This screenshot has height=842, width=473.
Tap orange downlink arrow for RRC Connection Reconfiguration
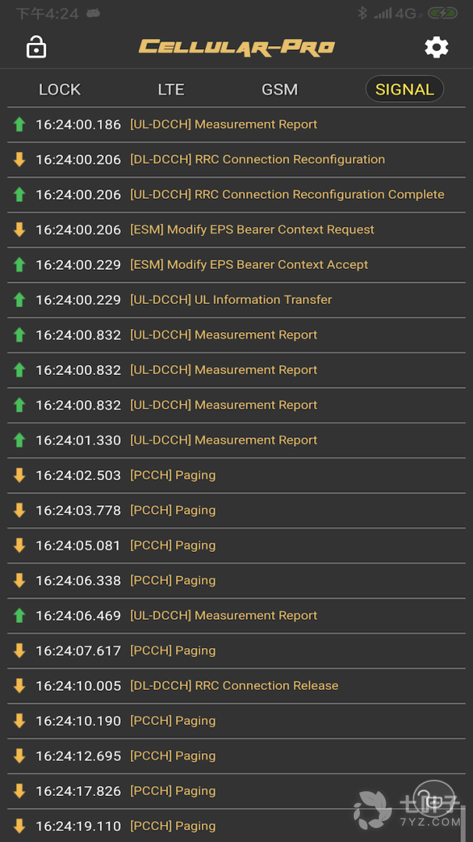pyautogui.click(x=19, y=160)
